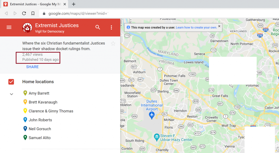Select Neil Gorsuch in the list
The image size is (279, 153).
point(40,129)
